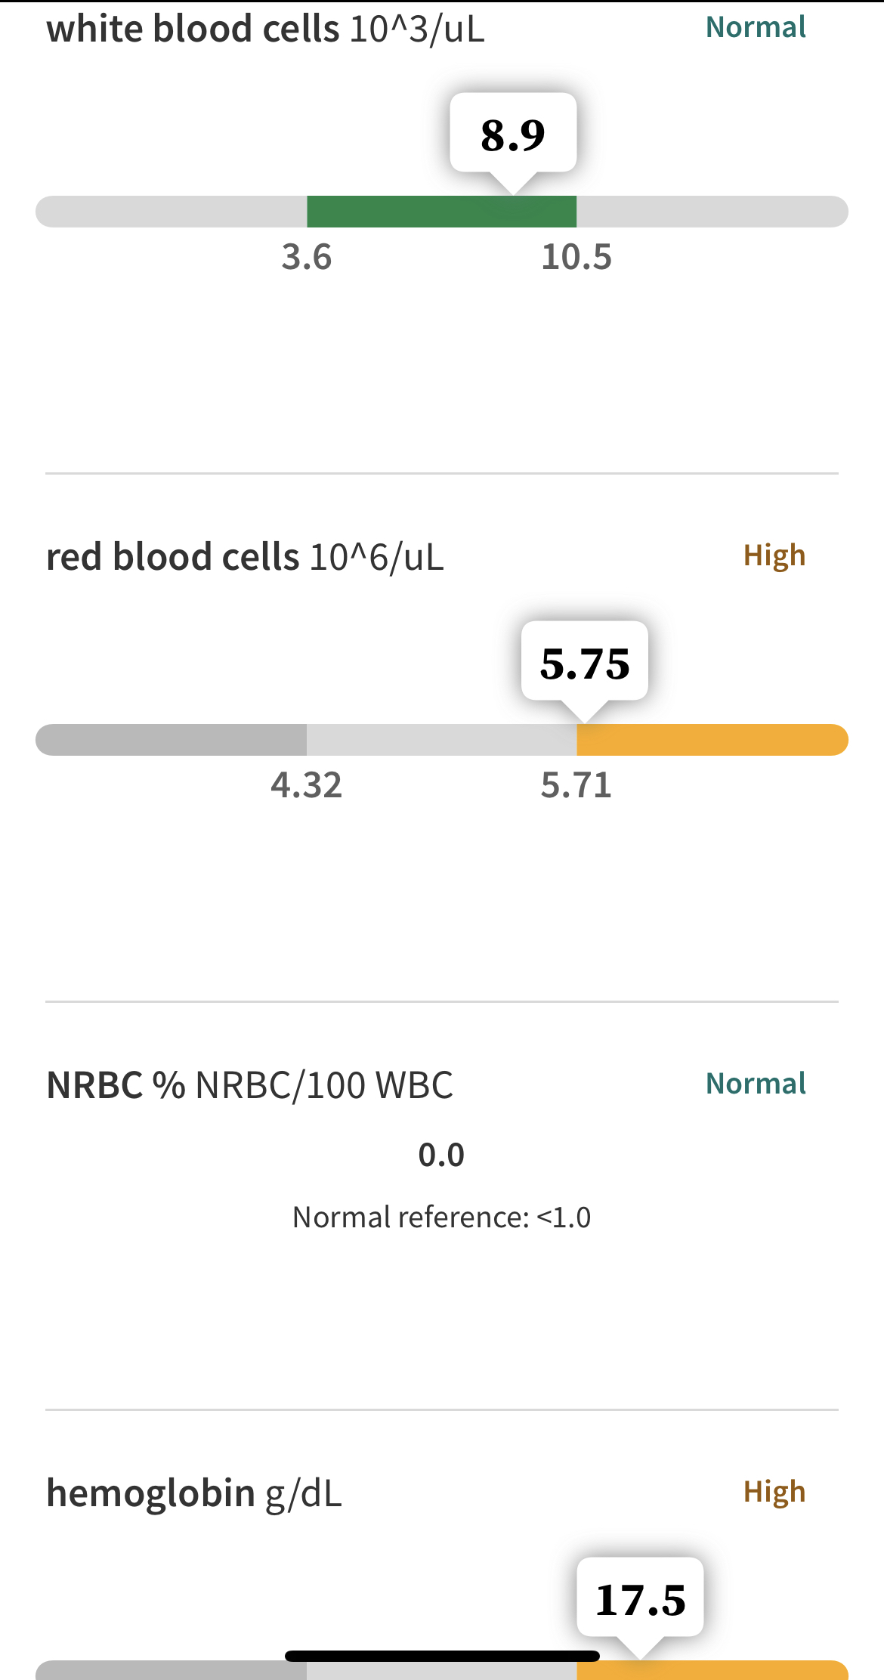Viewport: 884px width, 1680px height.
Task: Click the High status for hemoglobin
Action: coord(774,1492)
